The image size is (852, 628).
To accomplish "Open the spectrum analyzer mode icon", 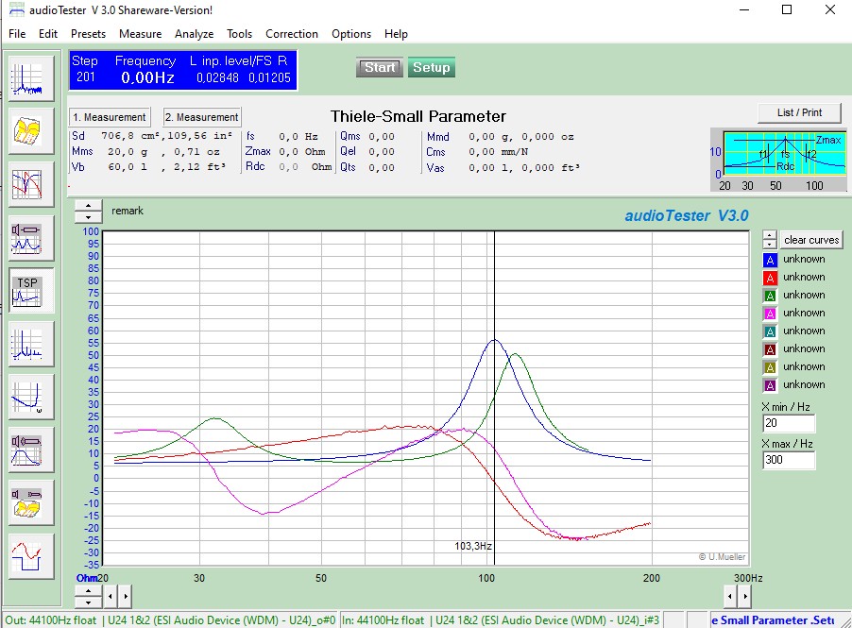I will pos(31,77).
